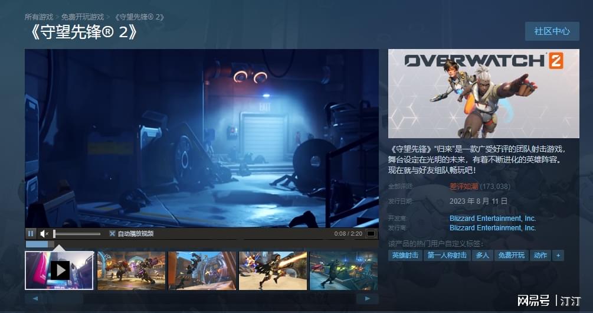This screenshot has height=313, width=593.
Task: Open developer Blizzard Entertainment, Inc. link
Action: [493, 219]
